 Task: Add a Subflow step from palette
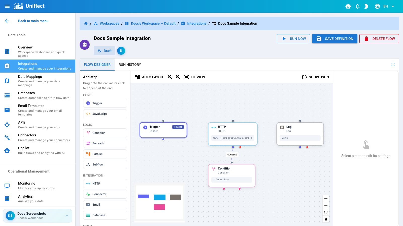[105, 164]
